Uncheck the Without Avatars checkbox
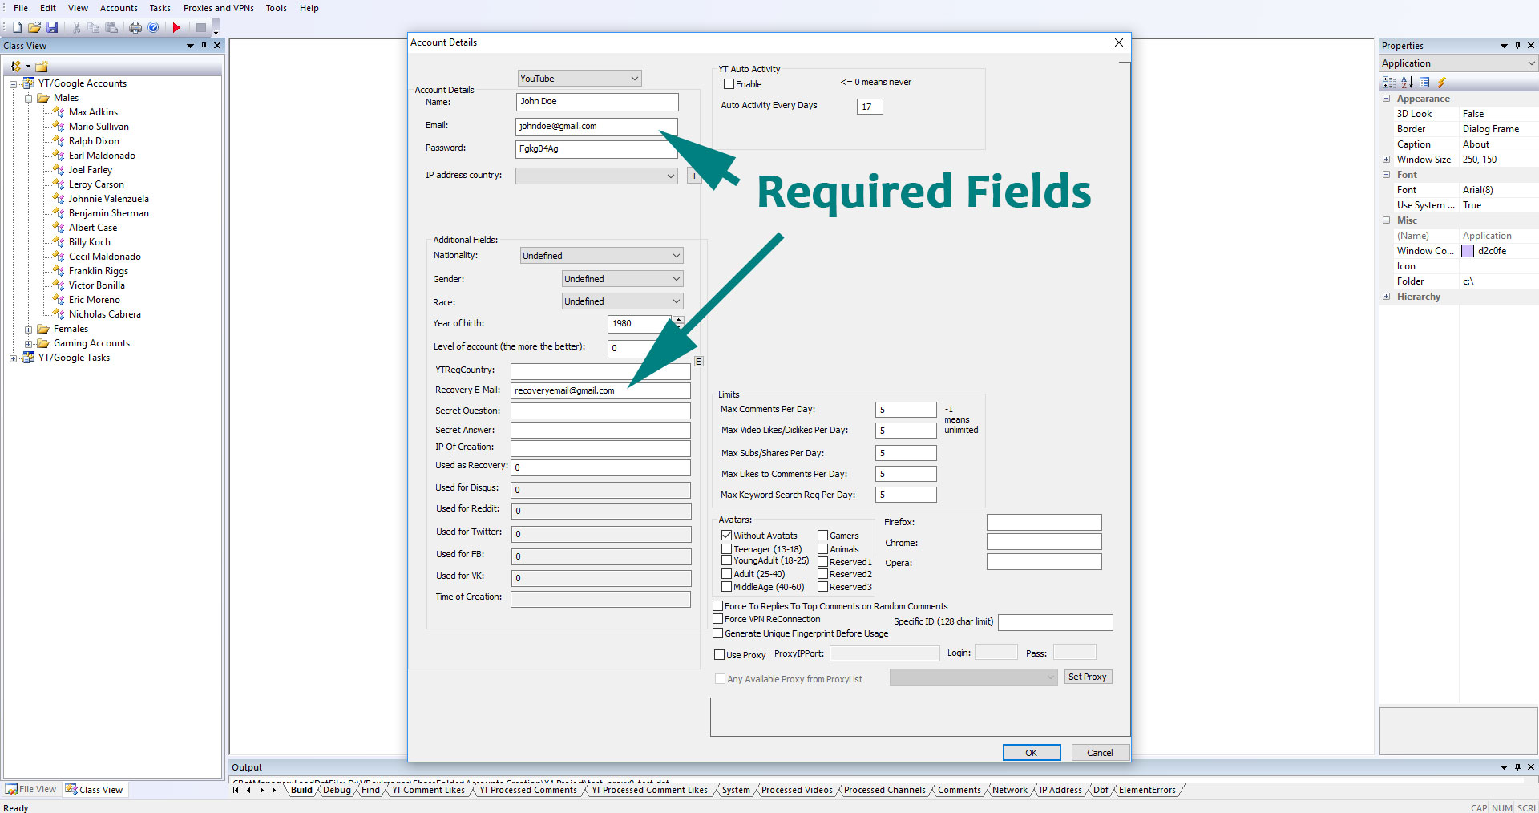This screenshot has width=1539, height=813. 726,536
